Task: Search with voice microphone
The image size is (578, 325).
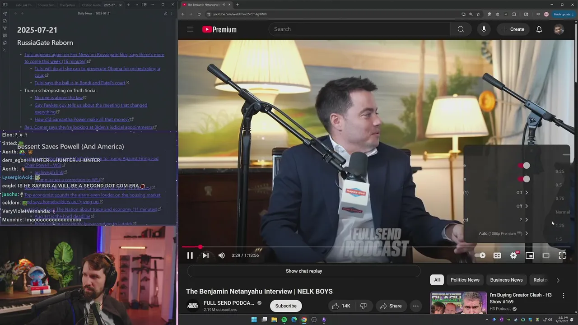Action: [484, 29]
